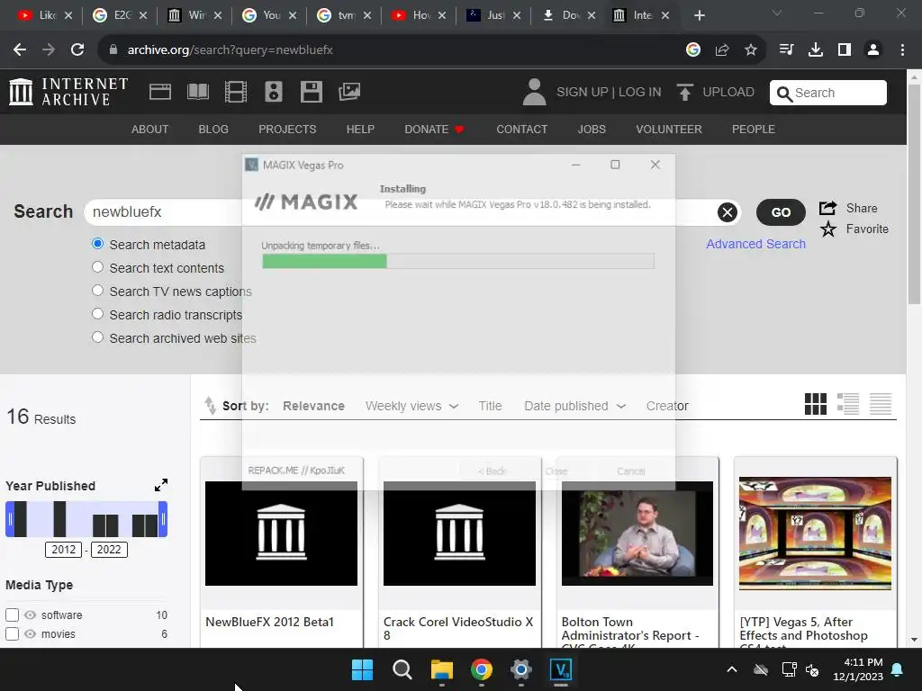The height and width of the screenshot is (691, 922).
Task: Open Chrome downloads icon
Action: (x=816, y=50)
